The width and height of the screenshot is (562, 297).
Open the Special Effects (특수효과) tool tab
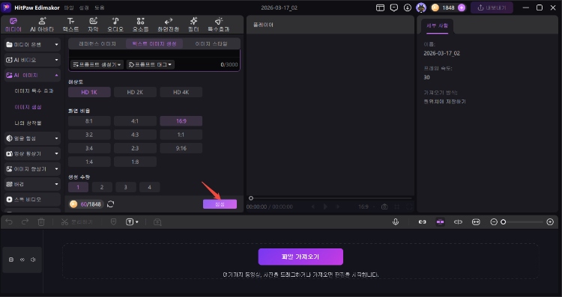coord(219,25)
